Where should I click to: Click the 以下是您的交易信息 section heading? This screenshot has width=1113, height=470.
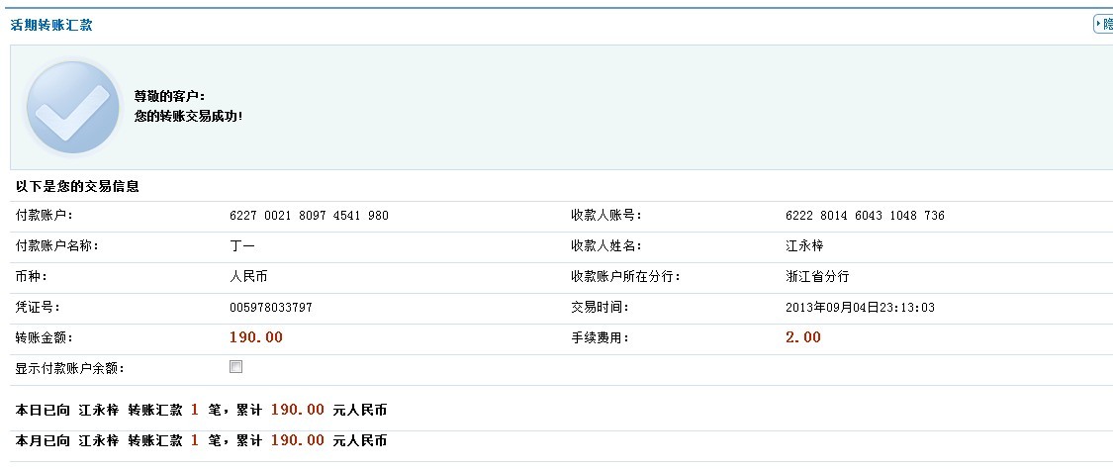coord(77,186)
